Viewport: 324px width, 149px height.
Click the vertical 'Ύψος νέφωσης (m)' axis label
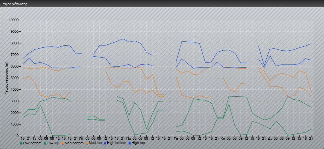(6, 78)
